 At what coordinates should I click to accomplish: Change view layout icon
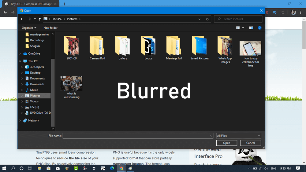(238, 28)
